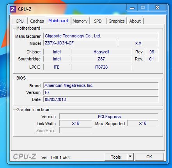Click the BIOS date 08/03/2013

click(x=101, y=99)
